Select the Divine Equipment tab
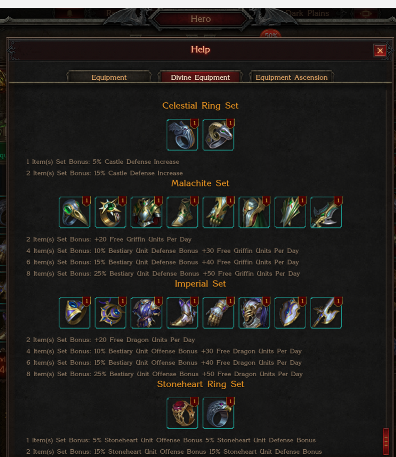Viewport: 396px width, 457px height. [x=200, y=77]
